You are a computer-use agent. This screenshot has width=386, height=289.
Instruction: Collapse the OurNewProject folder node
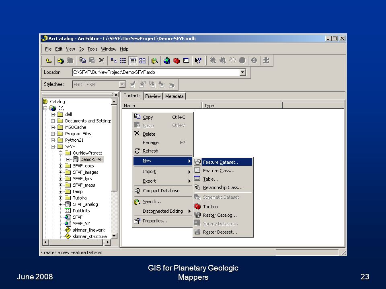tap(60, 153)
